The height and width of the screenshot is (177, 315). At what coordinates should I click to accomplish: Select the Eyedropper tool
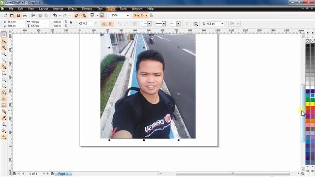(x=3, y=118)
